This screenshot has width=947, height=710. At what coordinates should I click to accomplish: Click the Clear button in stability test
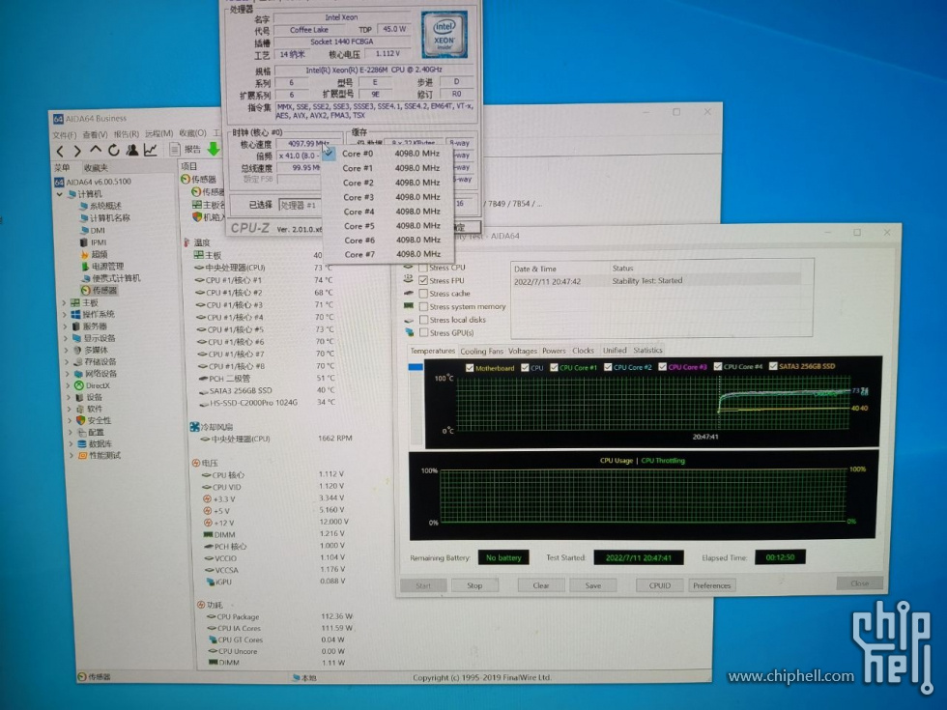(541, 585)
